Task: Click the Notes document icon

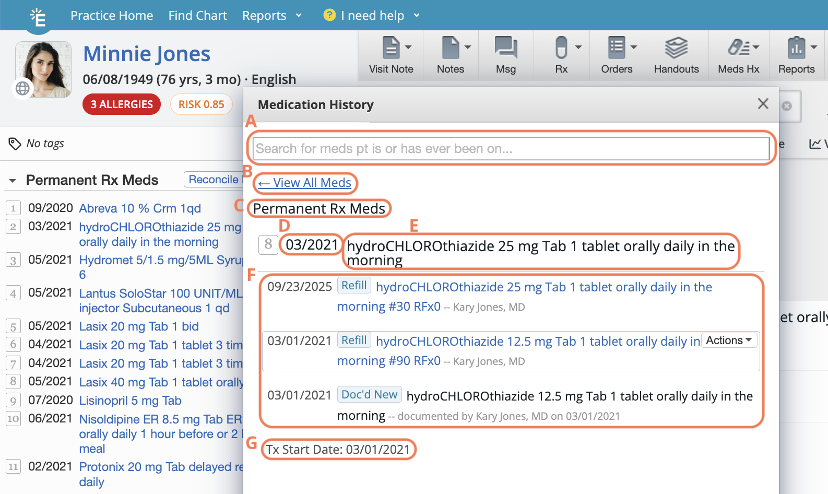Action: 450,48
